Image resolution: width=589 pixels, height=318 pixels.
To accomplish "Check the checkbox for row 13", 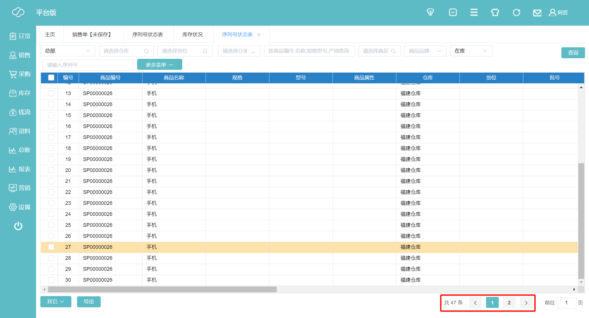I will pyautogui.click(x=51, y=93).
